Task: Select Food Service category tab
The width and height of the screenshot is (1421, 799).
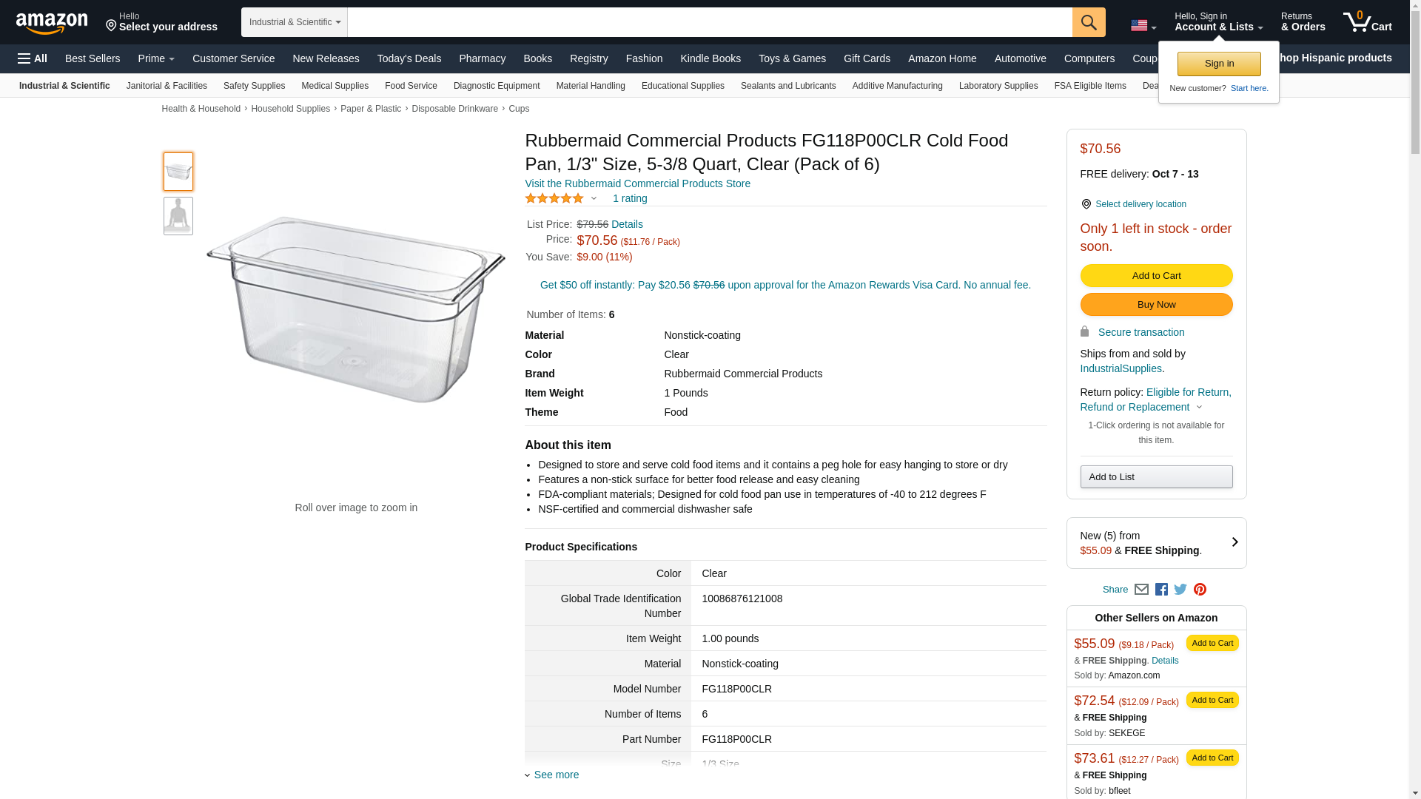Action: (411, 86)
